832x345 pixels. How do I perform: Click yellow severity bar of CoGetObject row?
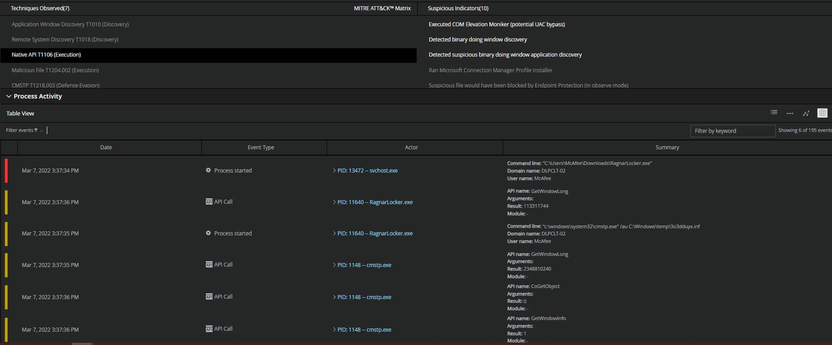click(x=6, y=297)
